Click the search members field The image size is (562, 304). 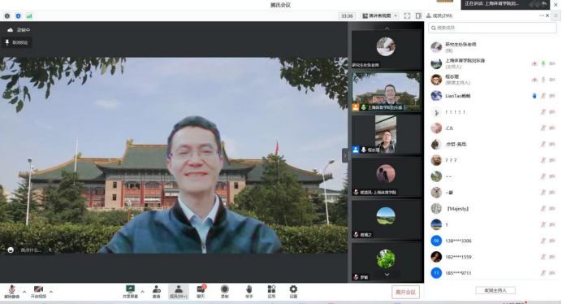pos(492,28)
